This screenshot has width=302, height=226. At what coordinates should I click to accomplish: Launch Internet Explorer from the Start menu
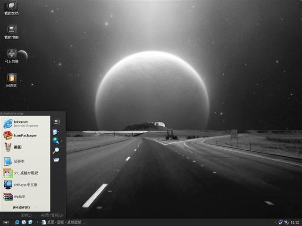tap(25, 124)
